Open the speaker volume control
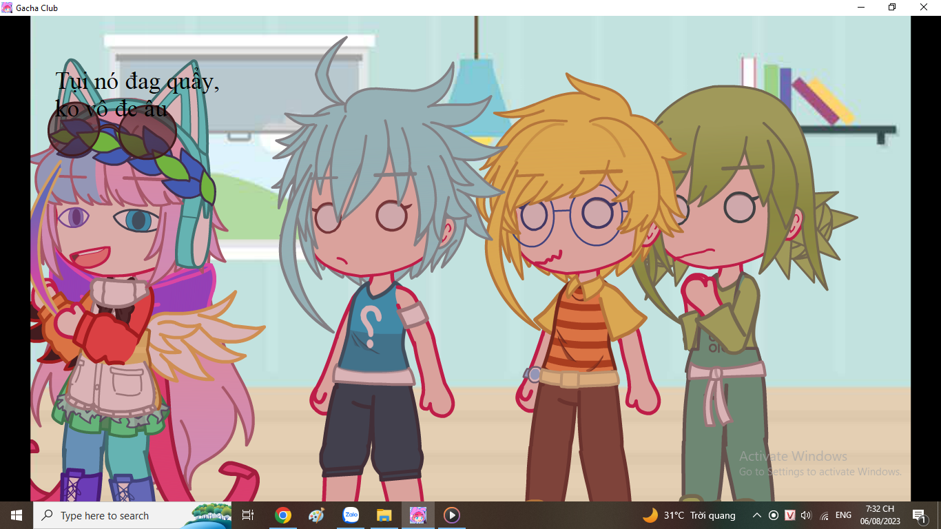 tap(807, 515)
